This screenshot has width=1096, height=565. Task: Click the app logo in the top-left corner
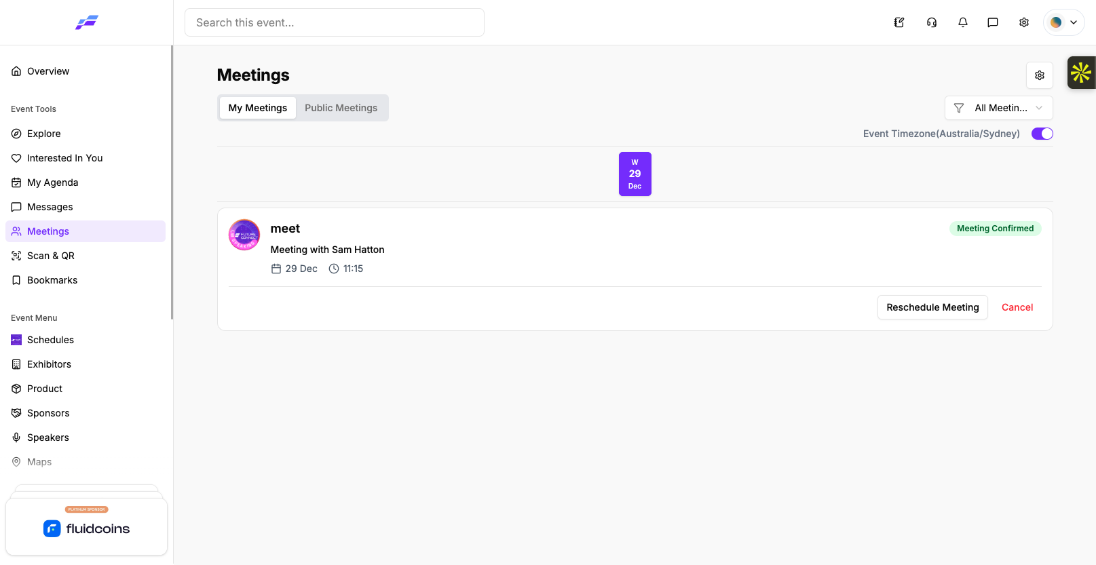click(x=87, y=22)
